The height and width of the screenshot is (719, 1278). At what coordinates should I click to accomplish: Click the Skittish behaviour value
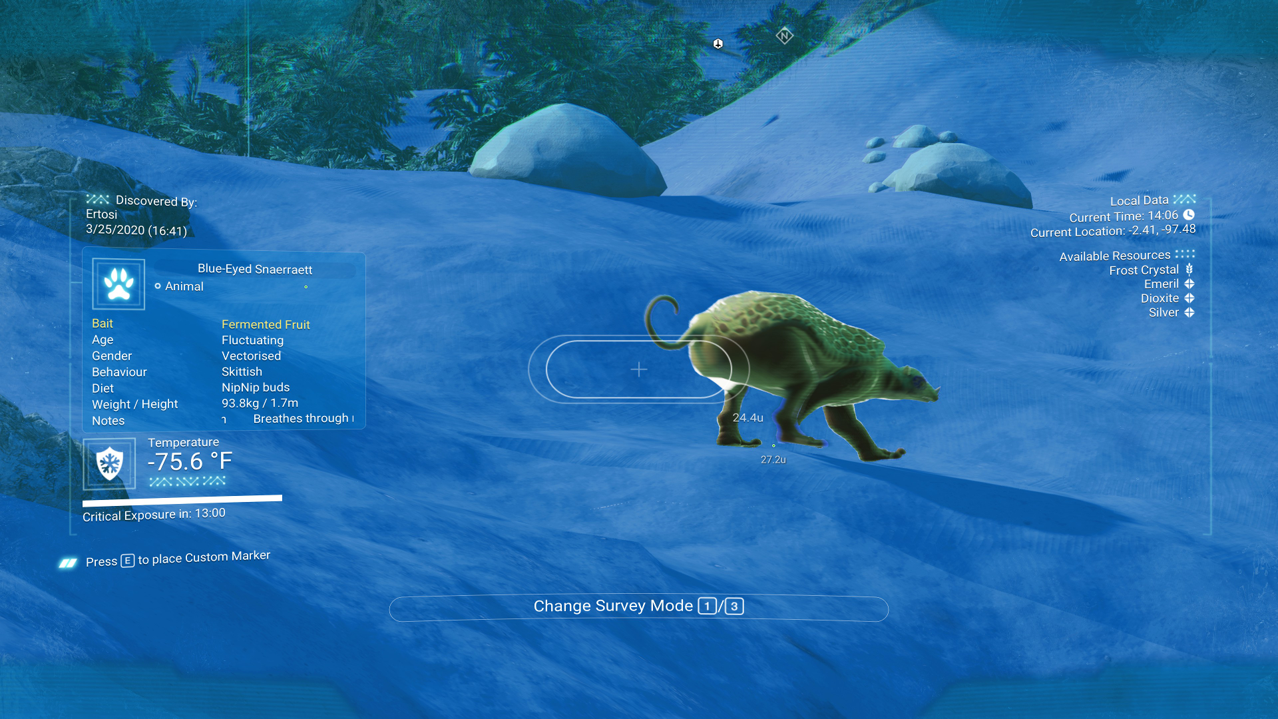[x=242, y=371]
